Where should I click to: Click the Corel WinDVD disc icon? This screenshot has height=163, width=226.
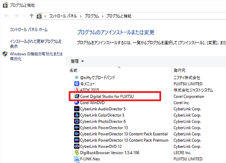point(77,103)
